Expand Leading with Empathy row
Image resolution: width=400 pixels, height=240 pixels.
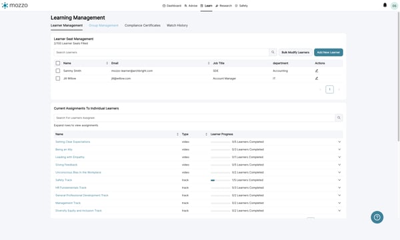pos(339,157)
